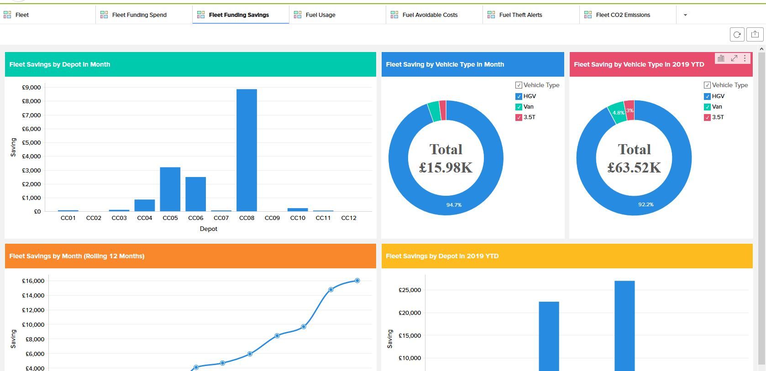
Task: Expand the more tabs dropdown arrow
Action: (685, 15)
